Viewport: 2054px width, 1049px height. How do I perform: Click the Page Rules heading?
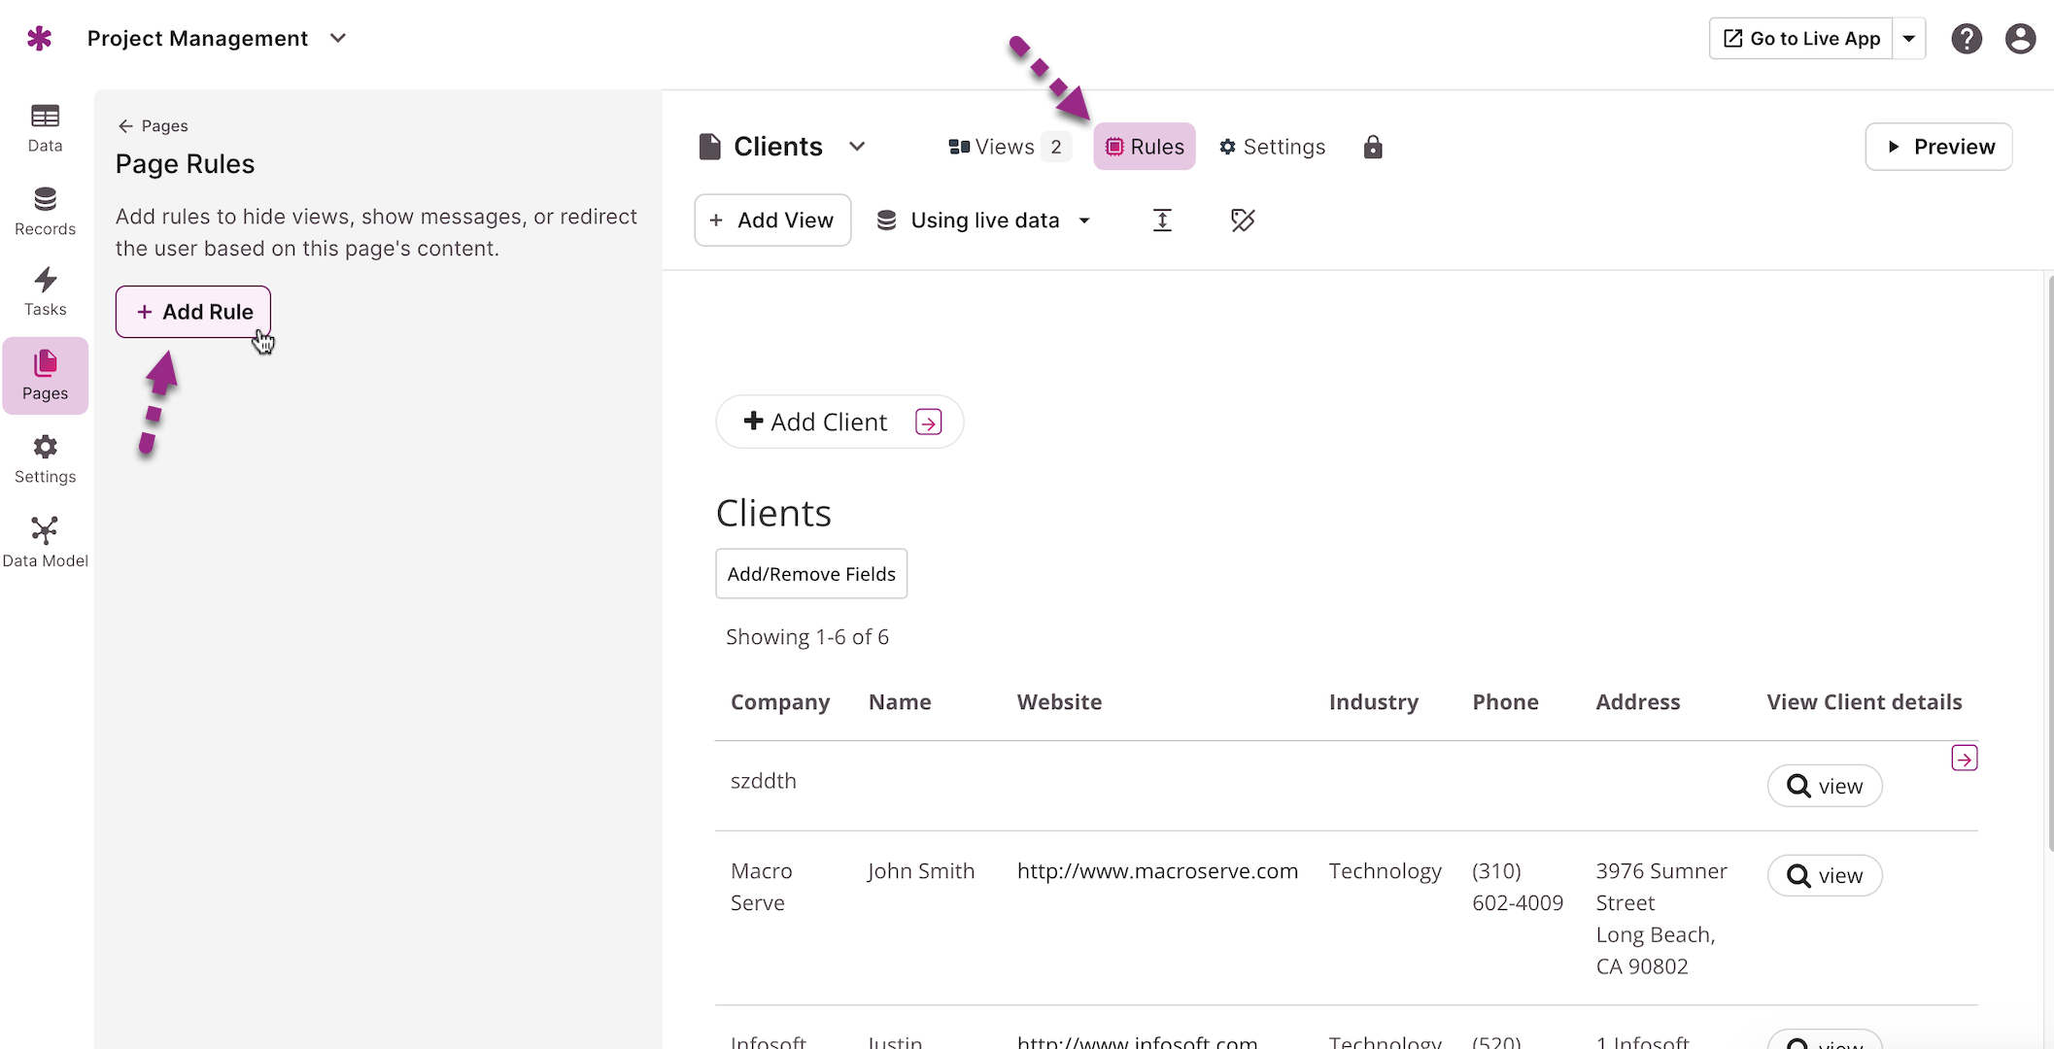[x=185, y=164]
